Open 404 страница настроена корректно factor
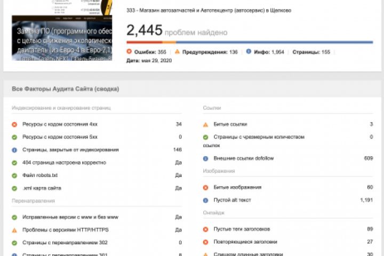Screen dimensions: 384x256 coord(64,163)
